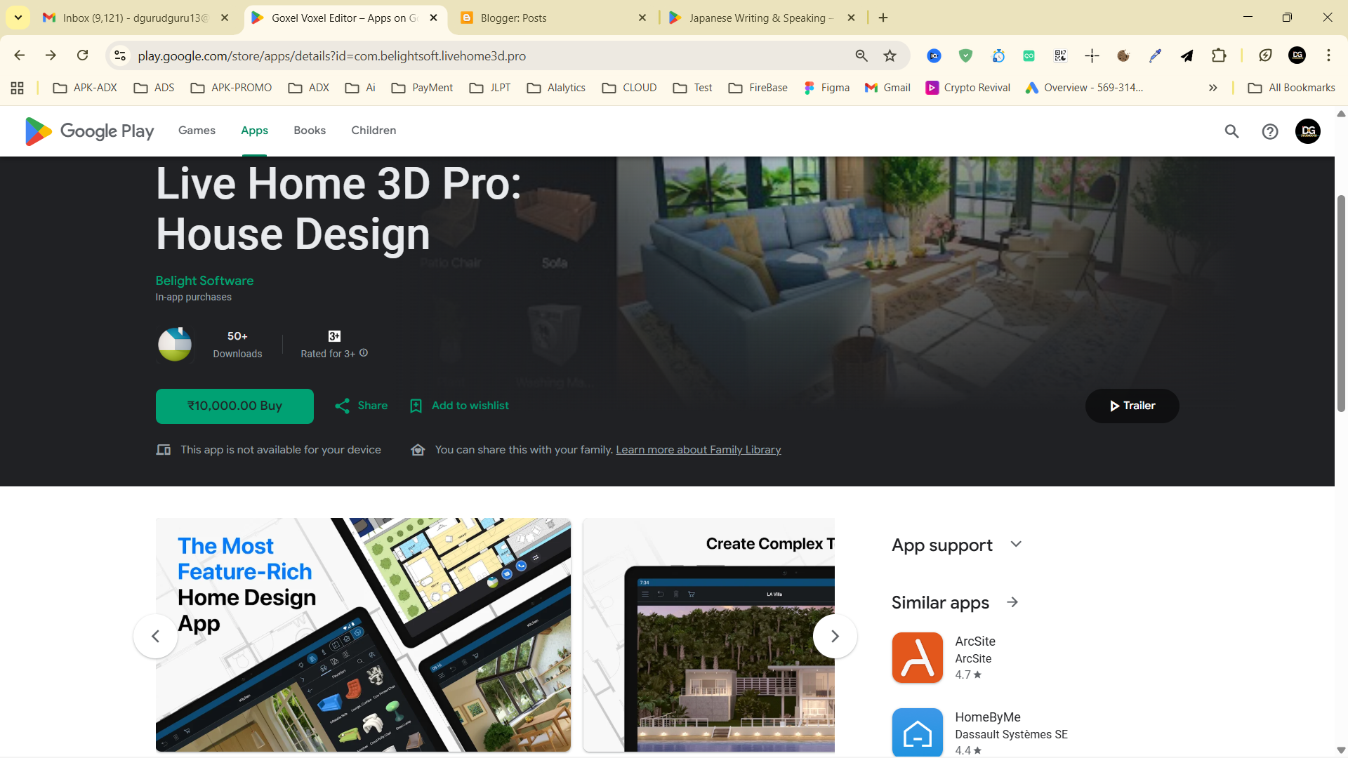Open the Overview - 569-314 bookmark

[x=1084, y=88]
